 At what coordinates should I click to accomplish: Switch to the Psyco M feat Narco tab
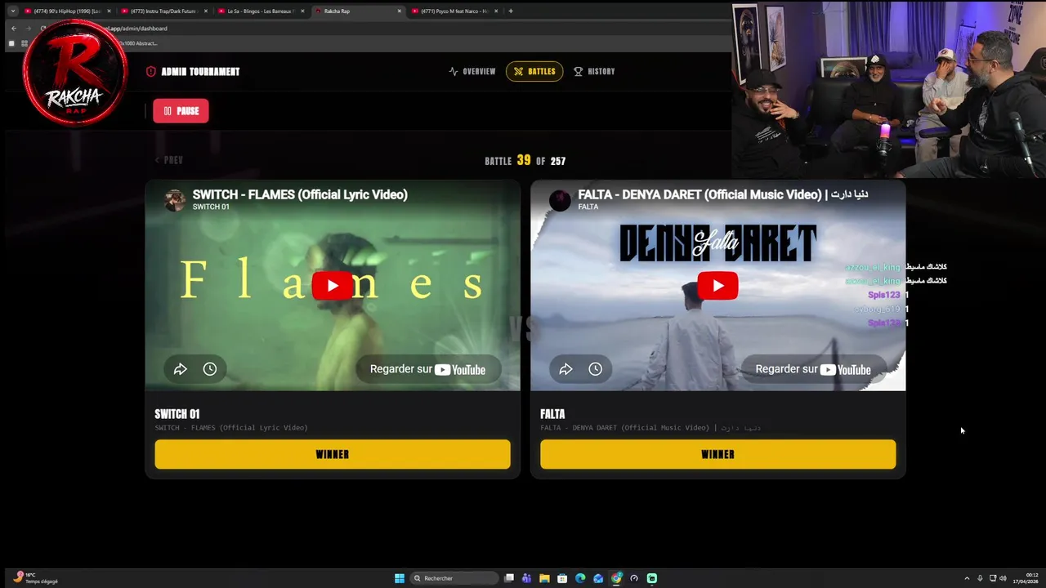point(454,11)
